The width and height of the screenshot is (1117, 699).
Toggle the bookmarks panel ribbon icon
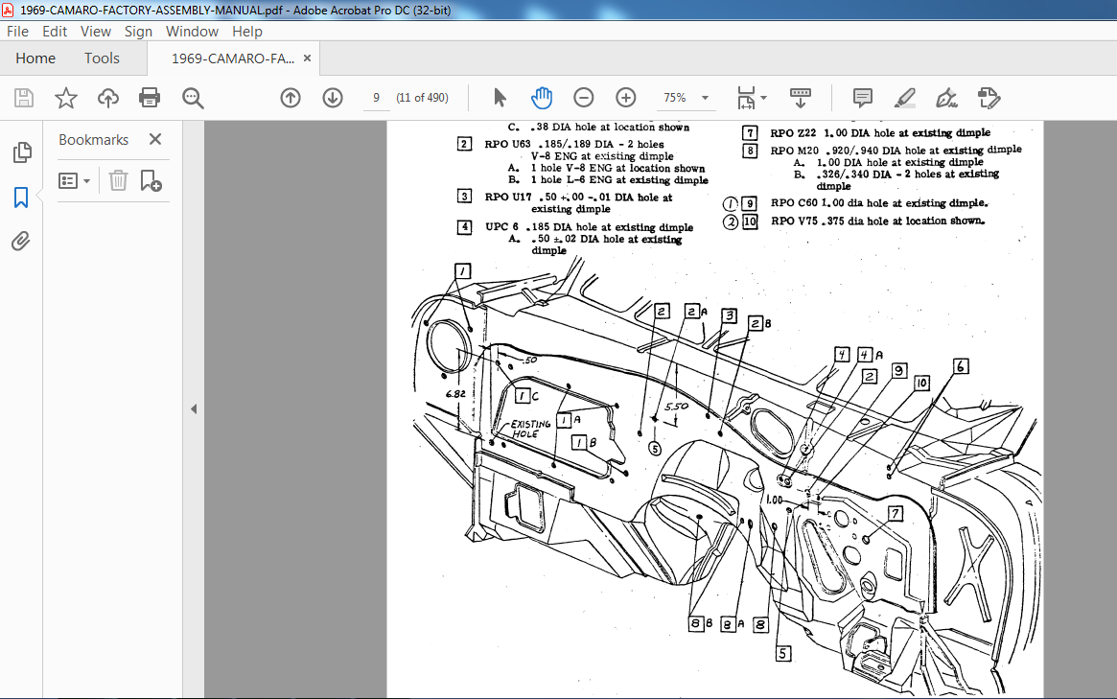21,198
